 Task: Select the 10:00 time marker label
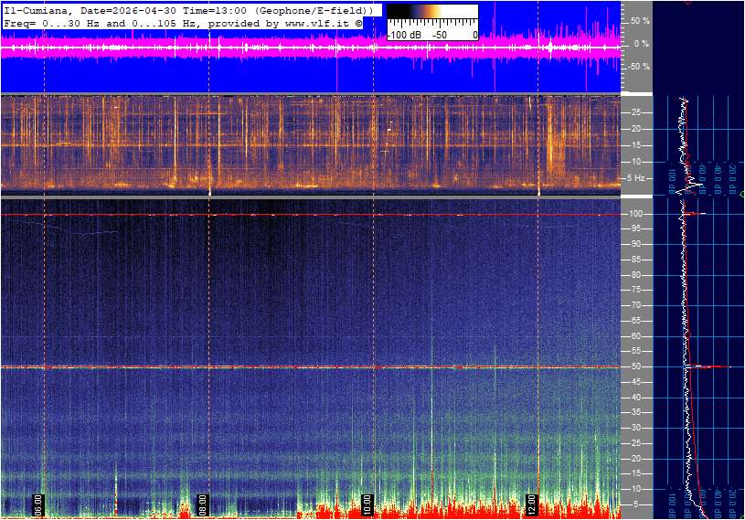point(367,504)
